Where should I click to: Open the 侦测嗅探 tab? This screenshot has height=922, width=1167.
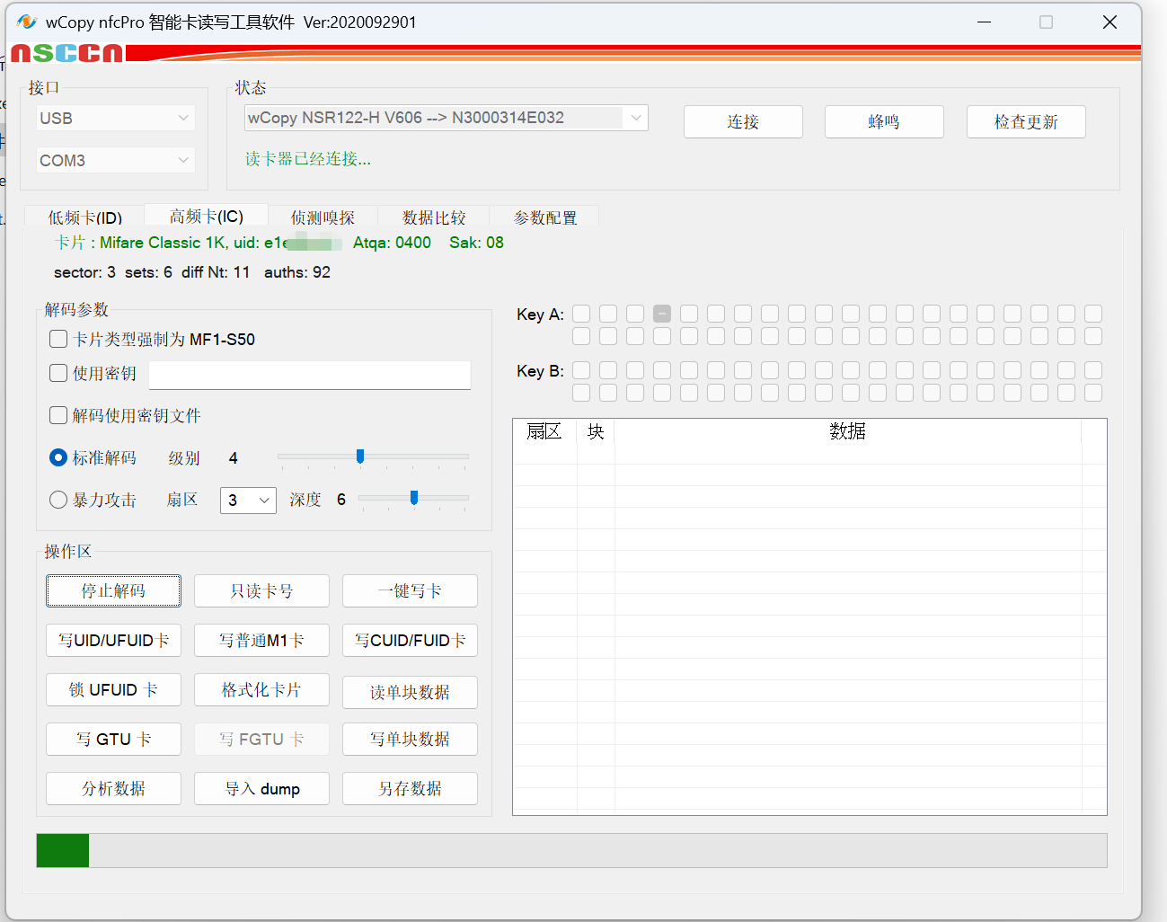tap(323, 217)
